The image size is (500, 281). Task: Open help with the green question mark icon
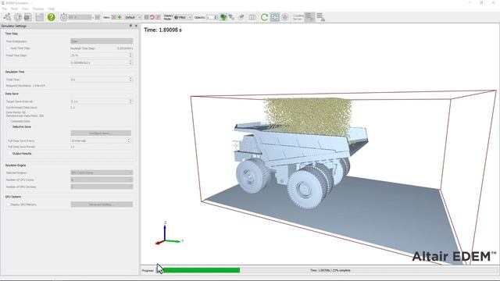click(x=51, y=17)
